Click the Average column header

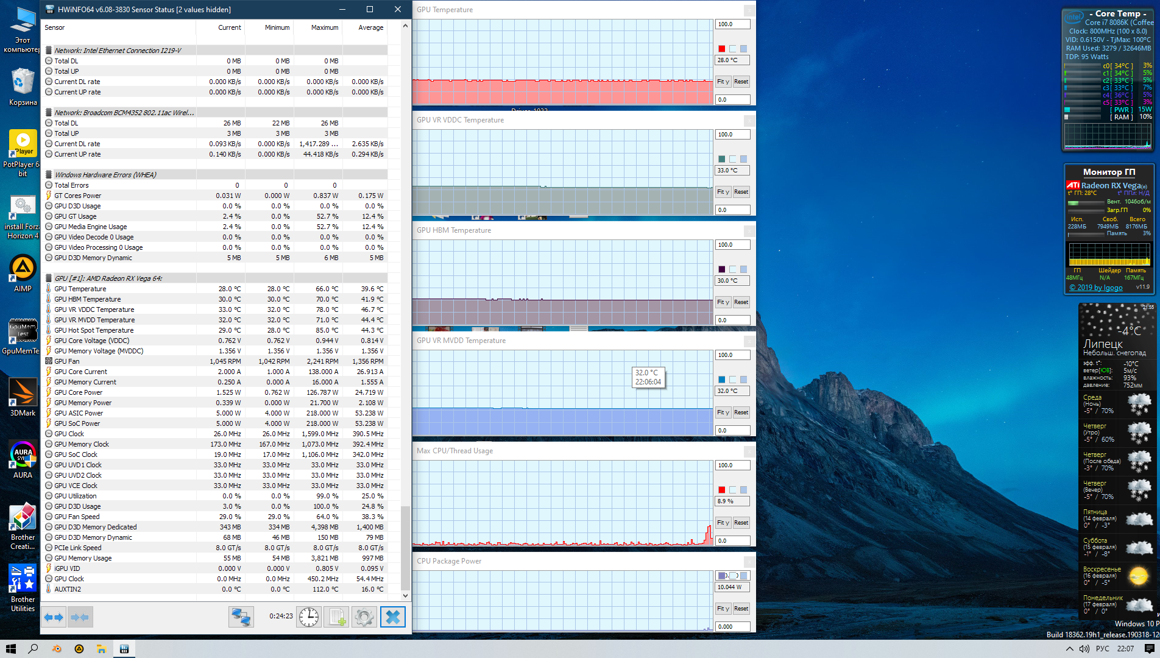point(364,27)
